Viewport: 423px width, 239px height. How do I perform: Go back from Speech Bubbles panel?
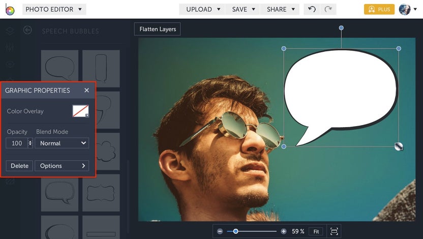(x=27, y=30)
